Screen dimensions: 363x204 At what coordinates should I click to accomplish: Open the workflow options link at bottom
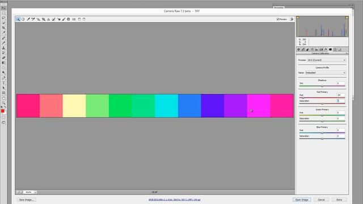click(175, 199)
